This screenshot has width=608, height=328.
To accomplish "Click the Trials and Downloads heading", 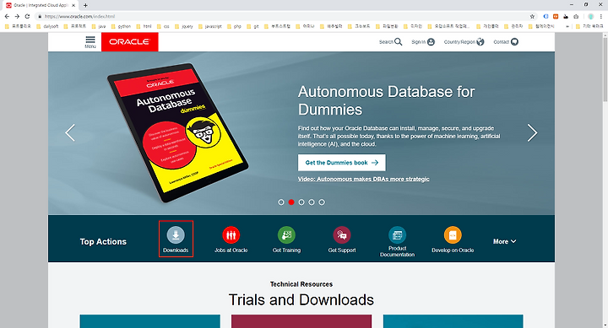I will (x=301, y=299).
